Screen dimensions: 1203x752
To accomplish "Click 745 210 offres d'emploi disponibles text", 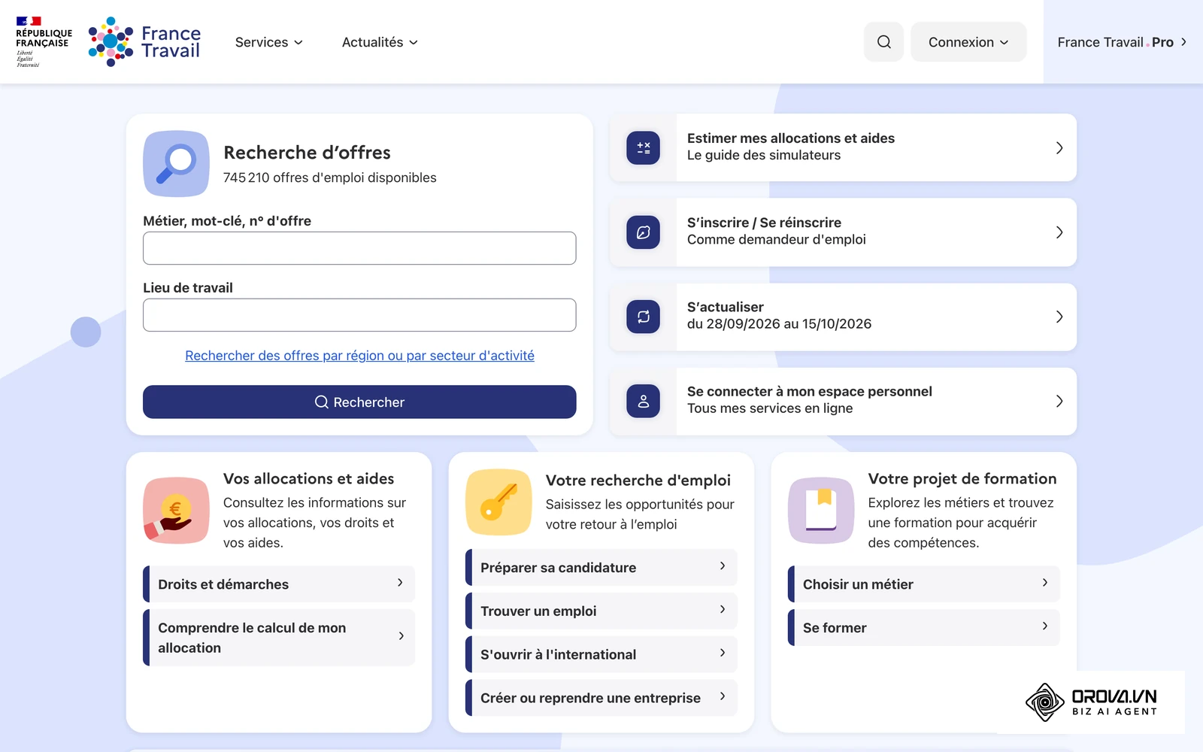I will (x=330, y=177).
